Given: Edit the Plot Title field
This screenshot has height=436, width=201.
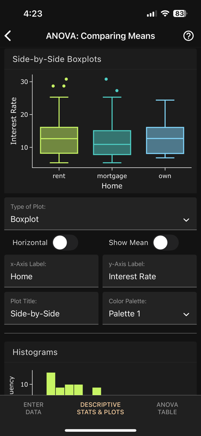Looking at the screenshot, I should point(51,308).
